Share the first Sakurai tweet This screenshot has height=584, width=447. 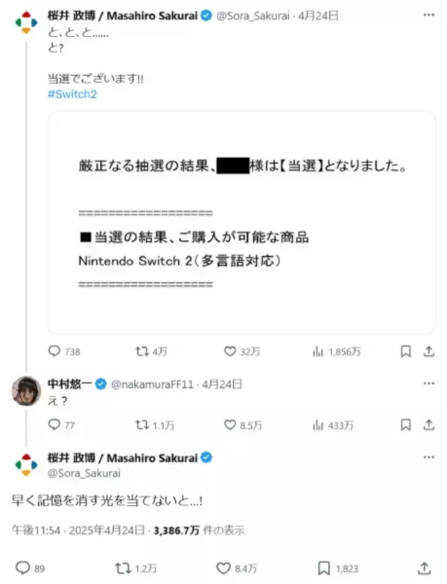coord(428,352)
